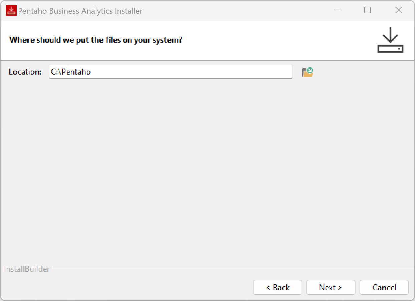Image resolution: width=415 pixels, height=301 pixels.
Task: Maximize the installer window
Action: [368, 10]
